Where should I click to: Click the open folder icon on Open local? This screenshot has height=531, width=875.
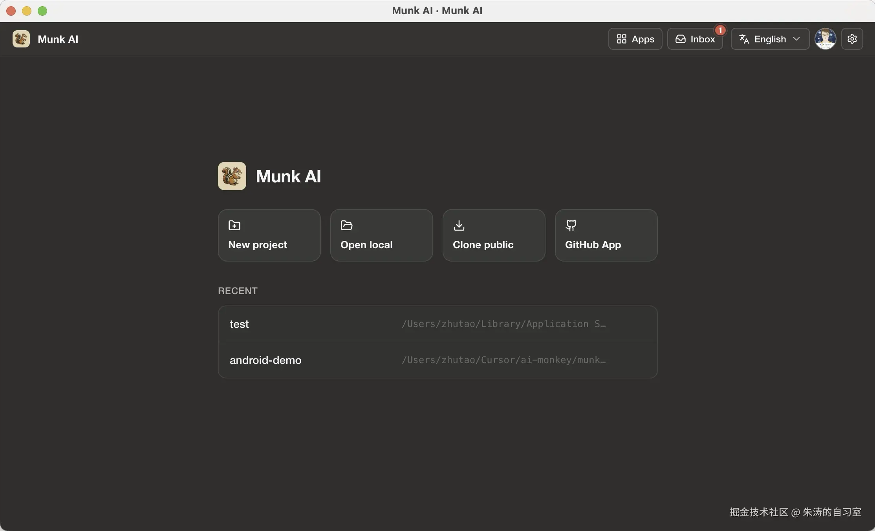coord(346,225)
